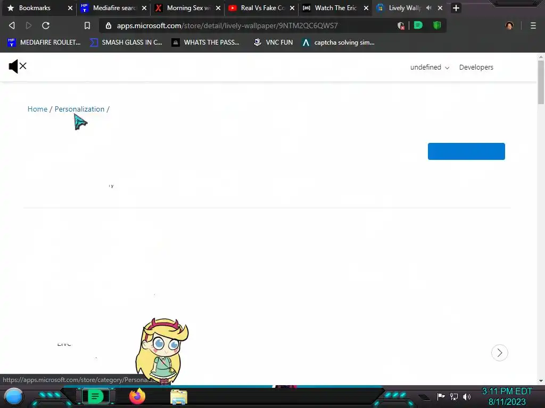The height and width of the screenshot is (408, 545).
Task: Reload the page with the refresh icon
Action: coord(46,25)
